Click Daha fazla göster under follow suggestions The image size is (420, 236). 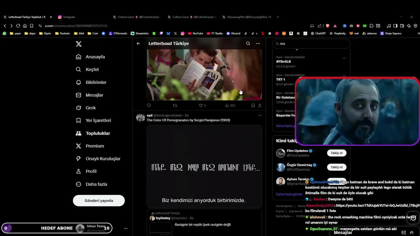coord(289,194)
